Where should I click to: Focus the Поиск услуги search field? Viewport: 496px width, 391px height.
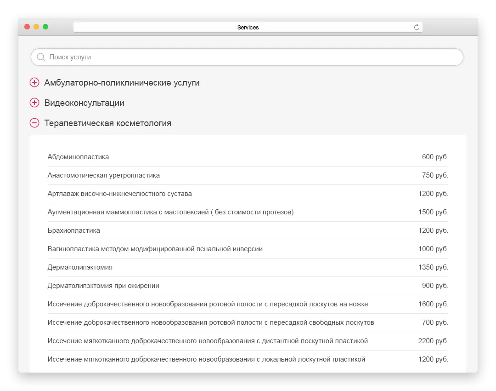[247, 57]
